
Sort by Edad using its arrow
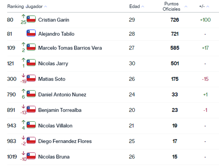143,6
